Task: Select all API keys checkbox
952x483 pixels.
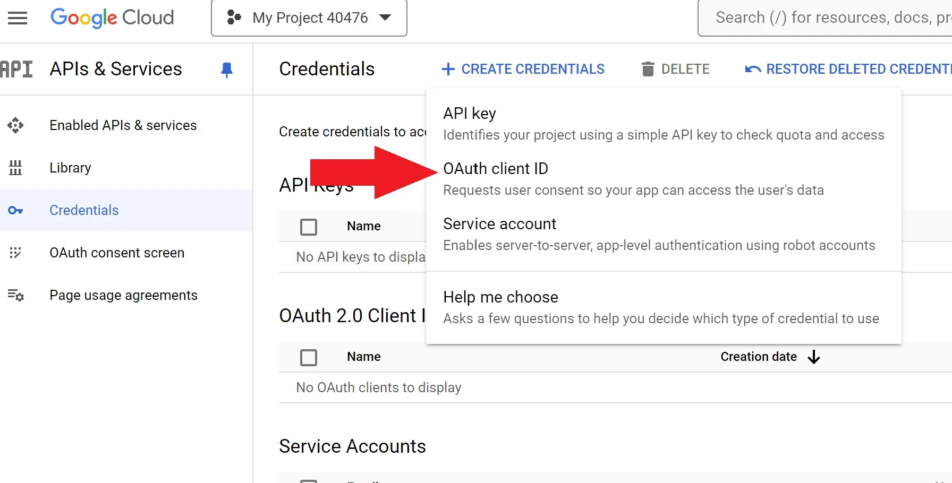Action: pyautogui.click(x=309, y=227)
